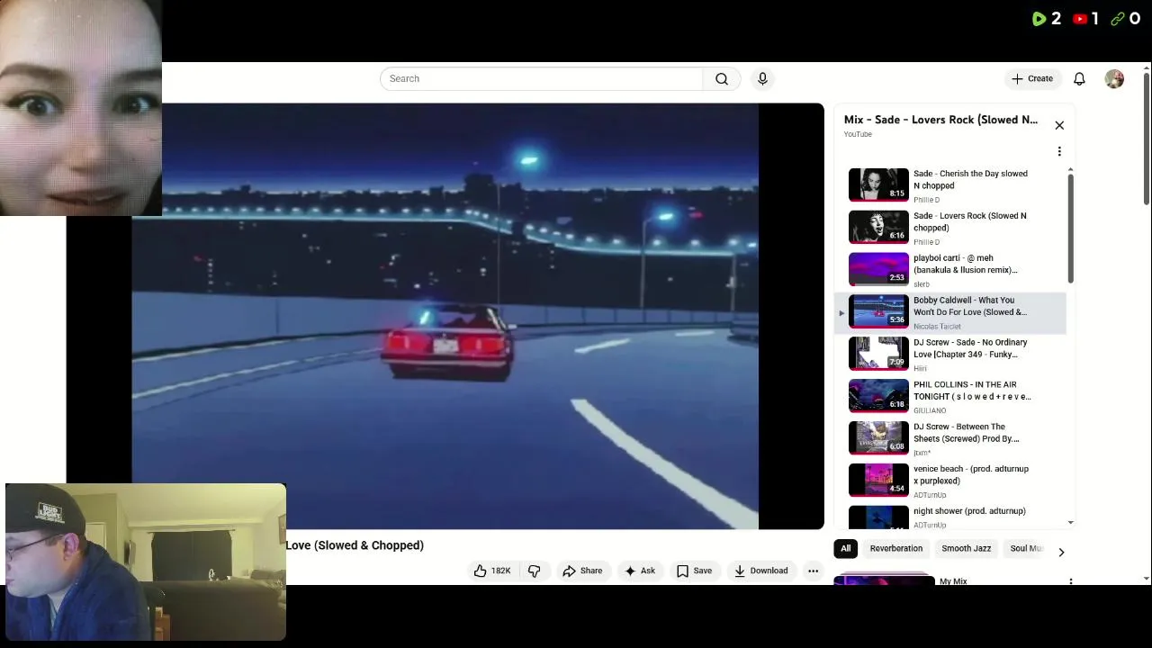
Task: Dislike the video with thumbs down
Action: tap(535, 571)
